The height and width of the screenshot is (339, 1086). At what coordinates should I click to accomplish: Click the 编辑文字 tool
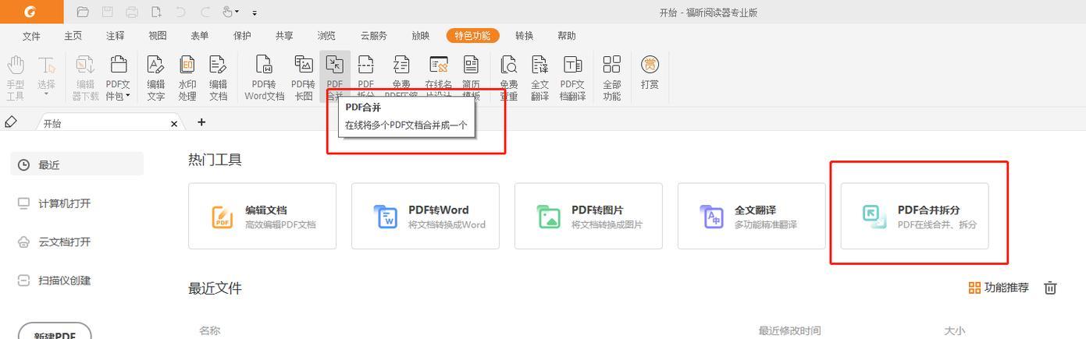coord(156,78)
